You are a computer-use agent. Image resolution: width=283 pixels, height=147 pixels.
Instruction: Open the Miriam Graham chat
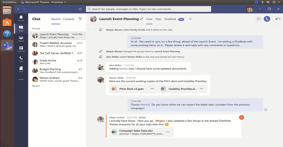[57, 79]
